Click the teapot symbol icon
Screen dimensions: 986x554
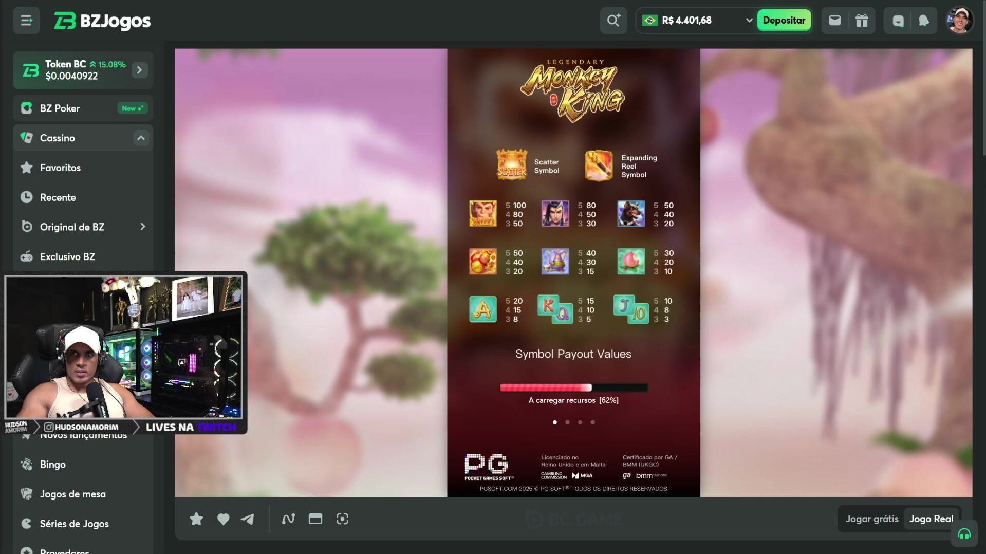tap(555, 261)
